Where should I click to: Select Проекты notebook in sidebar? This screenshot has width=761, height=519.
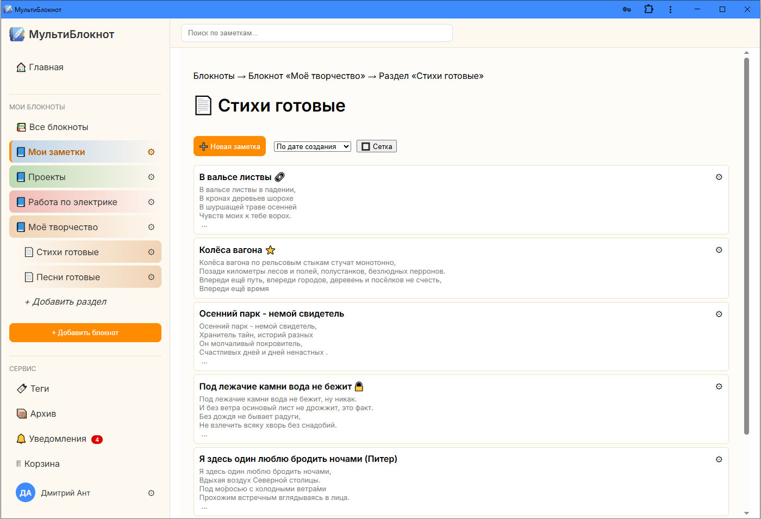(85, 177)
